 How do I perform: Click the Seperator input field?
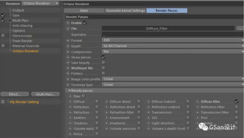173,34
